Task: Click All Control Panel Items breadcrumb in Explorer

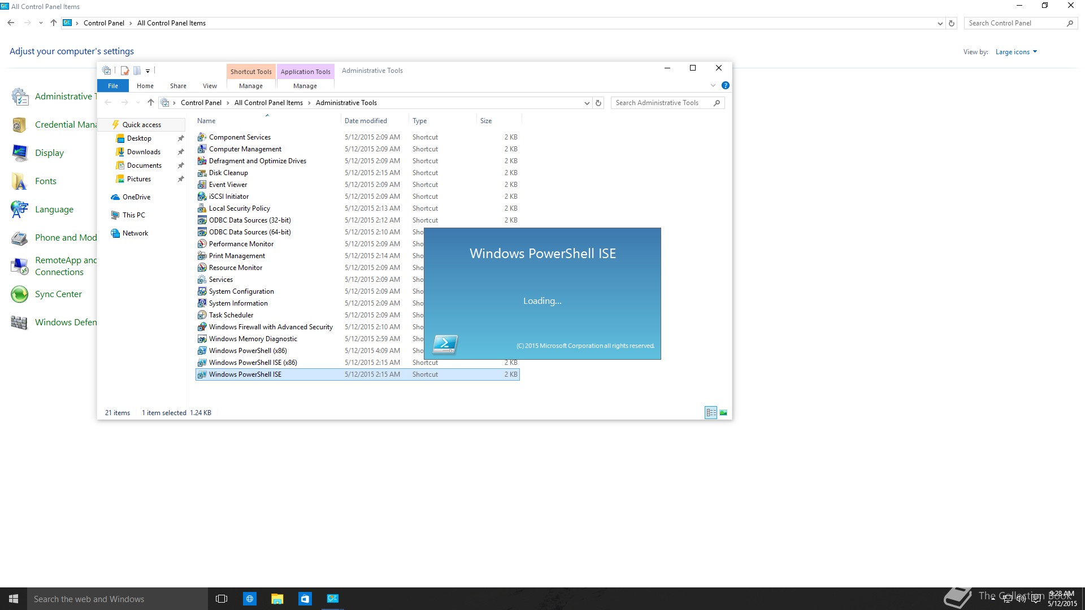Action: click(x=268, y=103)
